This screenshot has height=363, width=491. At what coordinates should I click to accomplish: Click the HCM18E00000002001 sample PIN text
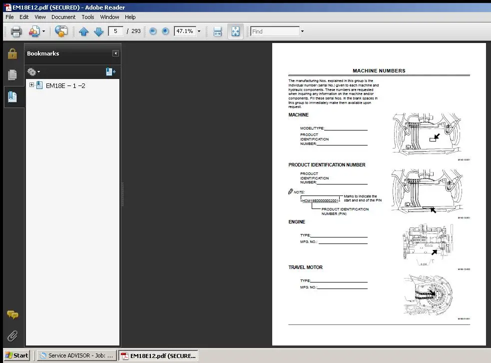320,200
